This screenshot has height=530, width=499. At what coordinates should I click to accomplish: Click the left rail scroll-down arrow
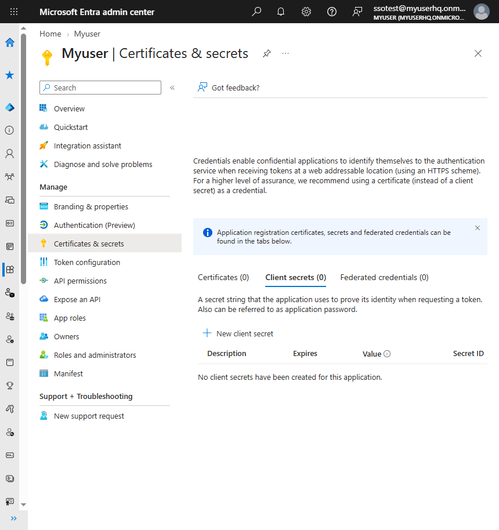click(x=23, y=504)
